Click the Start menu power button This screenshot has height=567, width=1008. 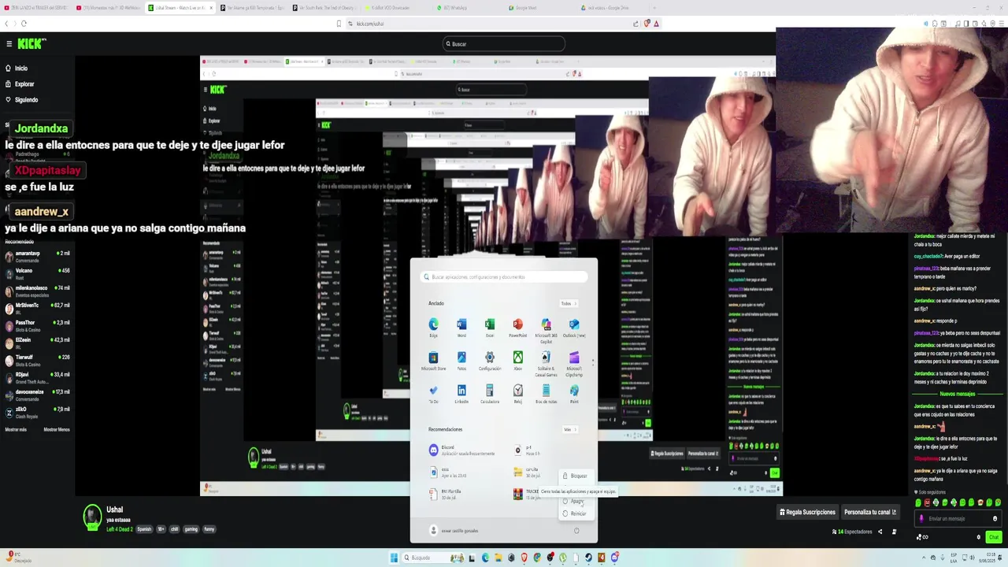(x=576, y=531)
